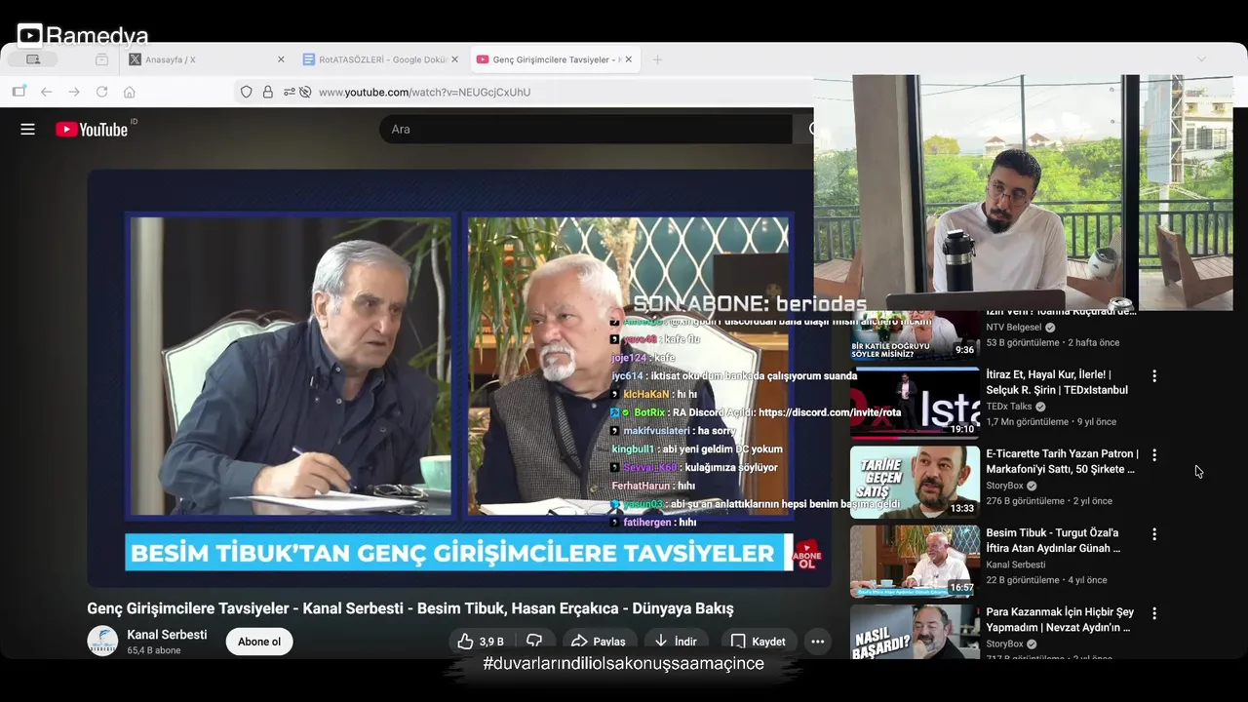Subscribe using the Abone ol button
The image size is (1248, 702).
click(259, 642)
